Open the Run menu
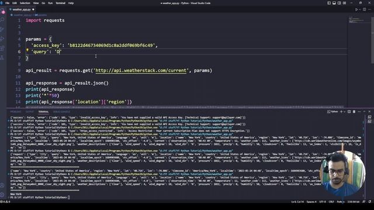The height and width of the screenshot is (210, 374). [50, 3]
